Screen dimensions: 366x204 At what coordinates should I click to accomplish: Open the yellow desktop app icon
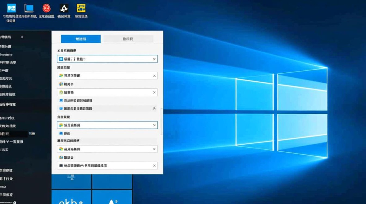[81, 7]
